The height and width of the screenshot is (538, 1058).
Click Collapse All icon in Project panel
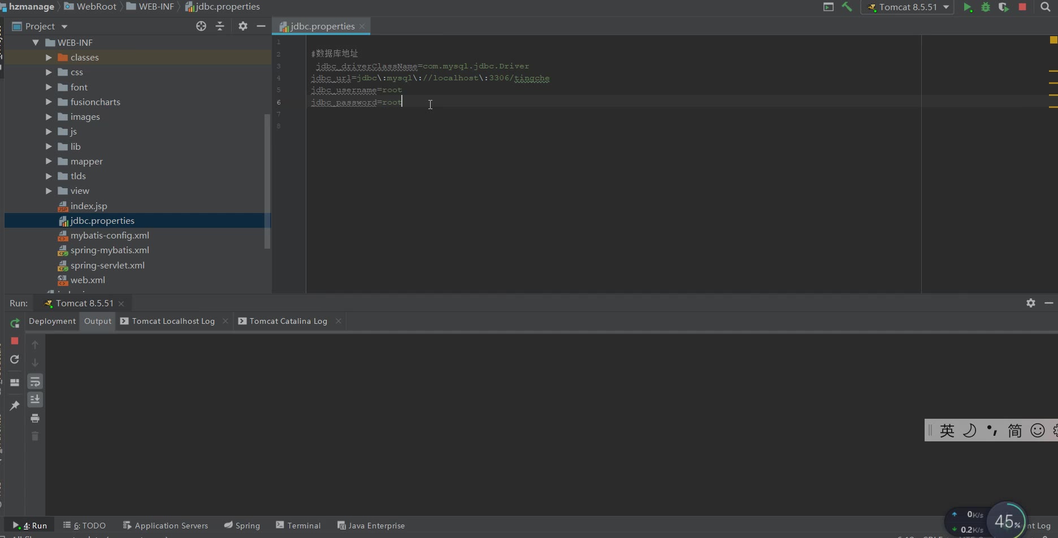pos(220,26)
